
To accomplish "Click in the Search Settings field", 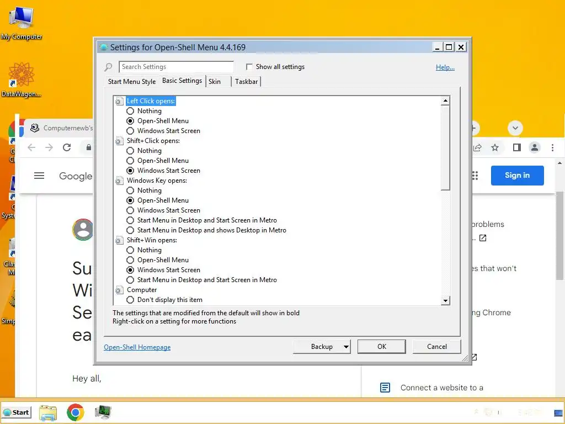I will click(176, 67).
